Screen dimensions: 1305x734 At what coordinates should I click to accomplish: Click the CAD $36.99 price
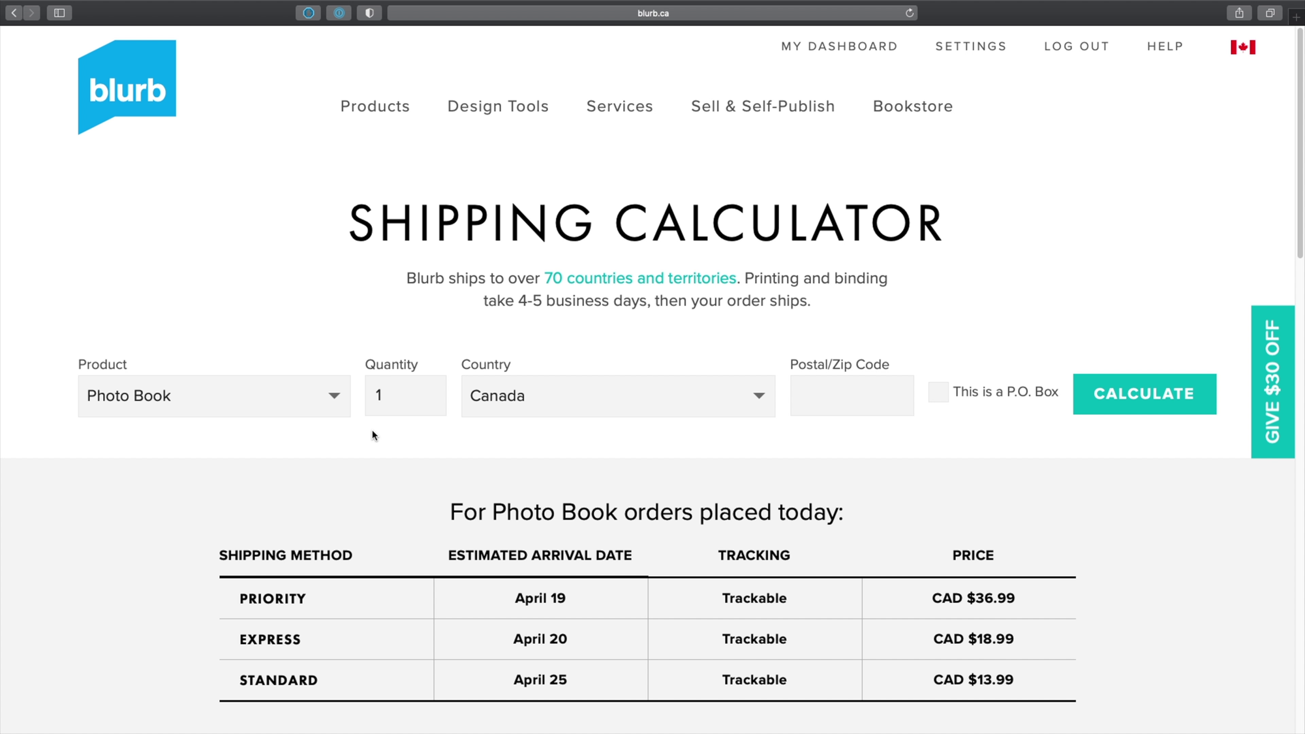973,598
